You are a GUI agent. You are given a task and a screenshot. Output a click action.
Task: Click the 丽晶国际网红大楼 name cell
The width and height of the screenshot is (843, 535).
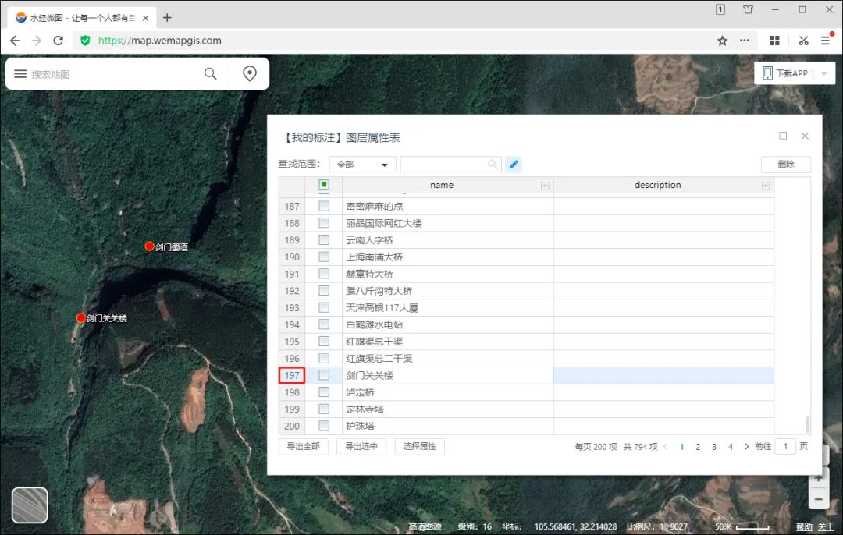click(447, 223)
